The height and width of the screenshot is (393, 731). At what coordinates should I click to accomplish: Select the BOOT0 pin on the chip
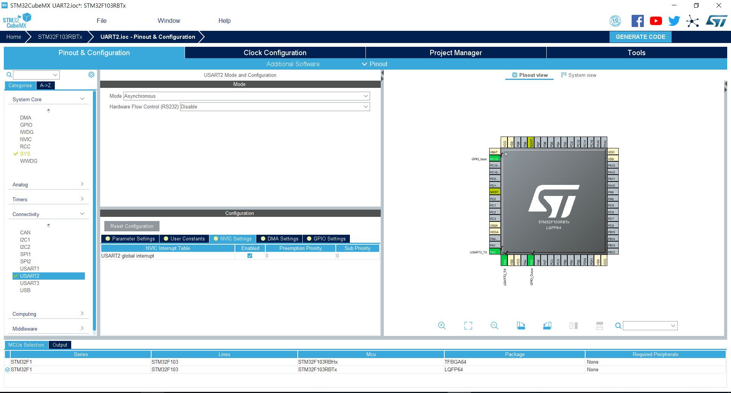[x=531, y=142]
